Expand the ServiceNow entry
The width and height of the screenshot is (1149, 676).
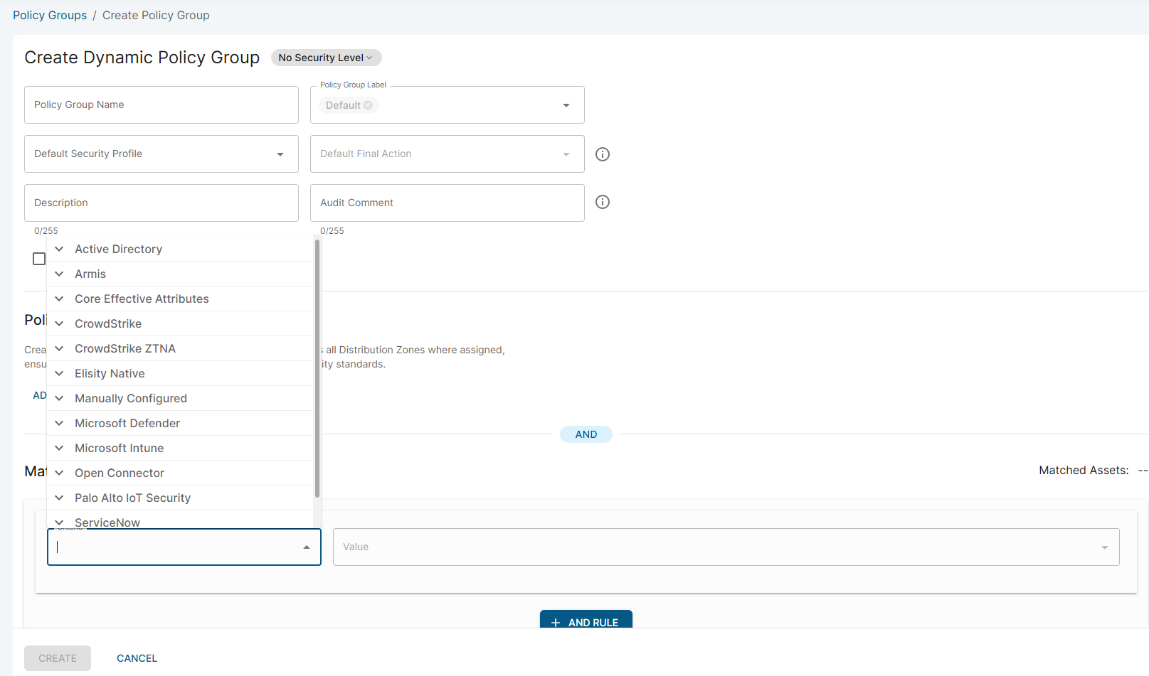point(58,522)
